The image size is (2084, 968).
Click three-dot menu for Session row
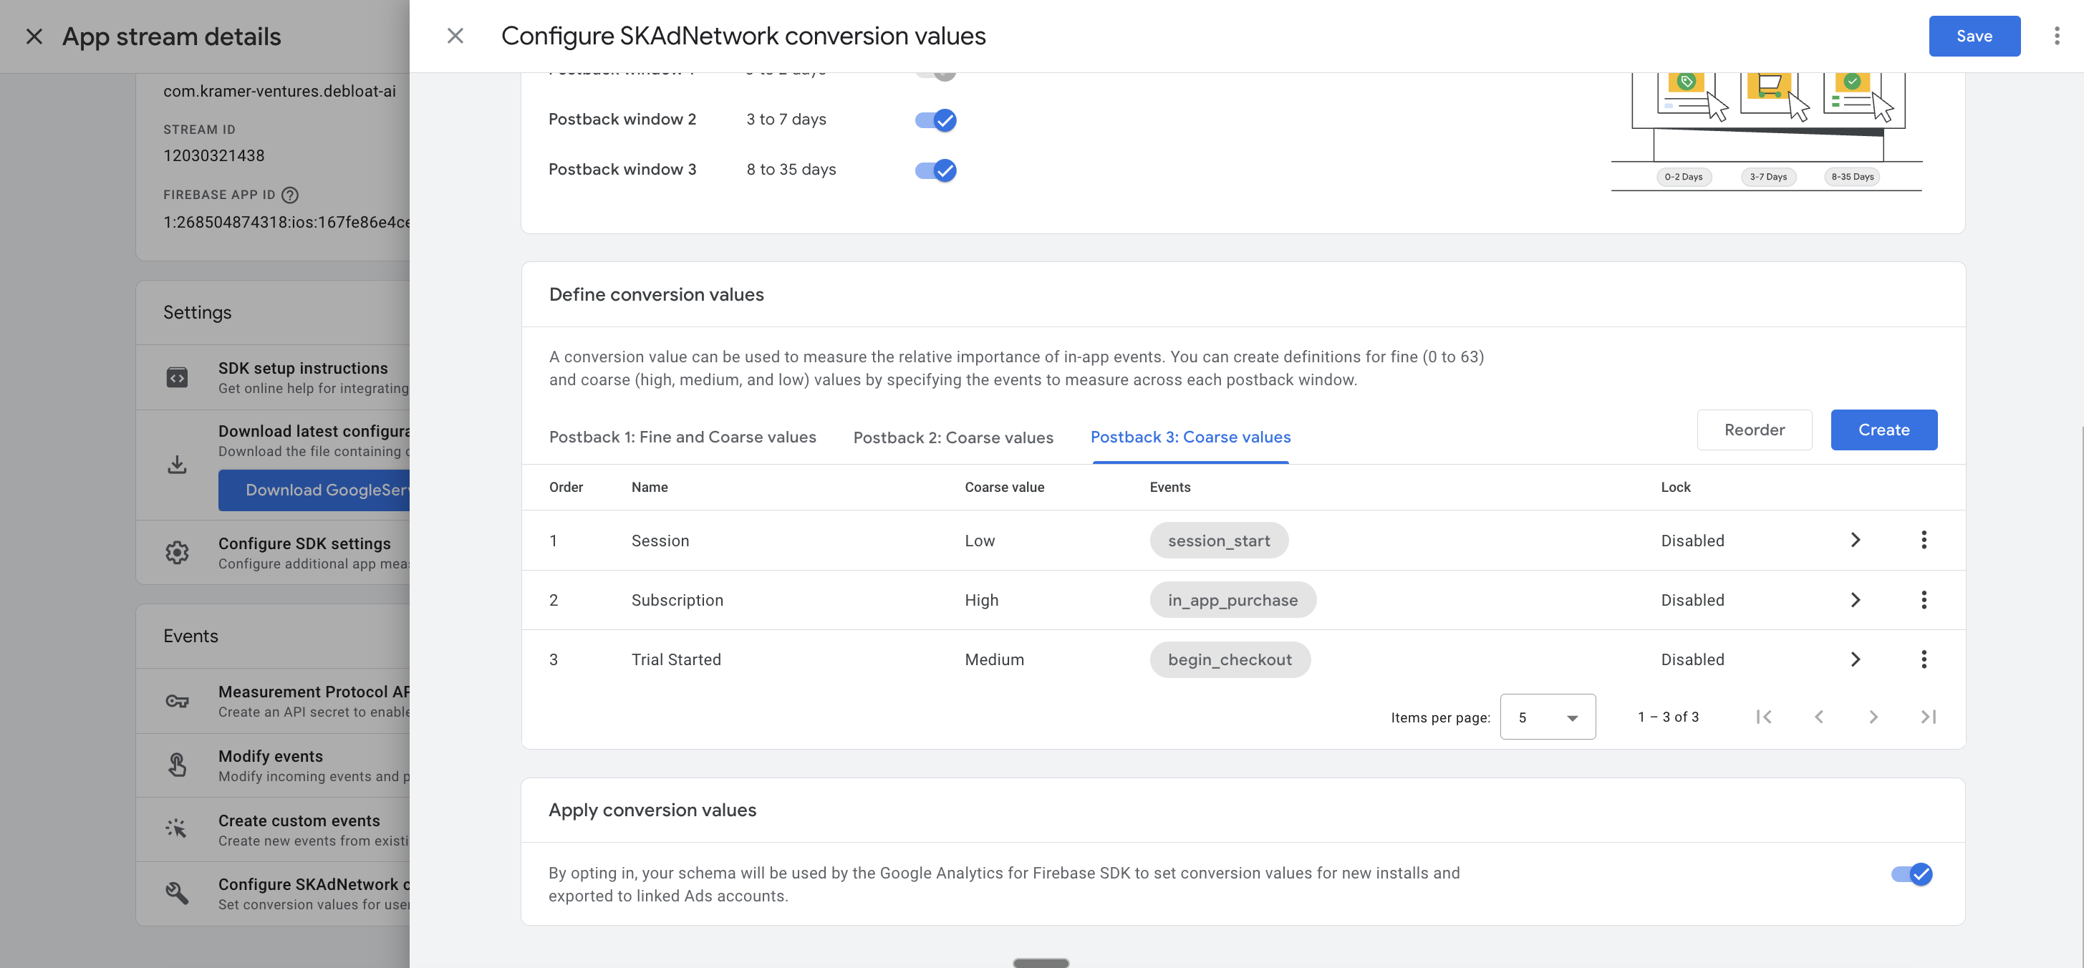(1923, 539)
